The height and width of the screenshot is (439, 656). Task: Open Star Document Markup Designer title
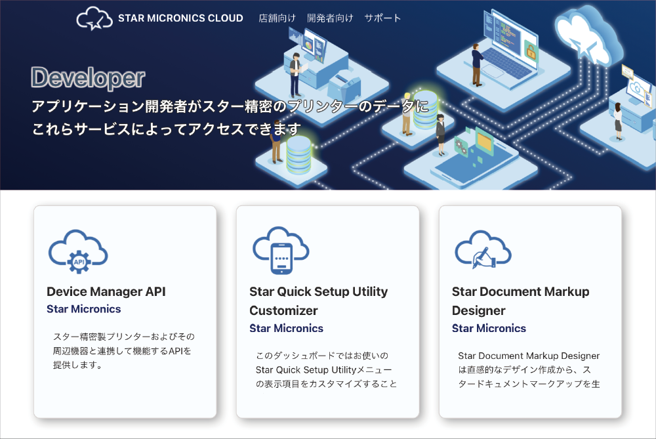(520, 301)
